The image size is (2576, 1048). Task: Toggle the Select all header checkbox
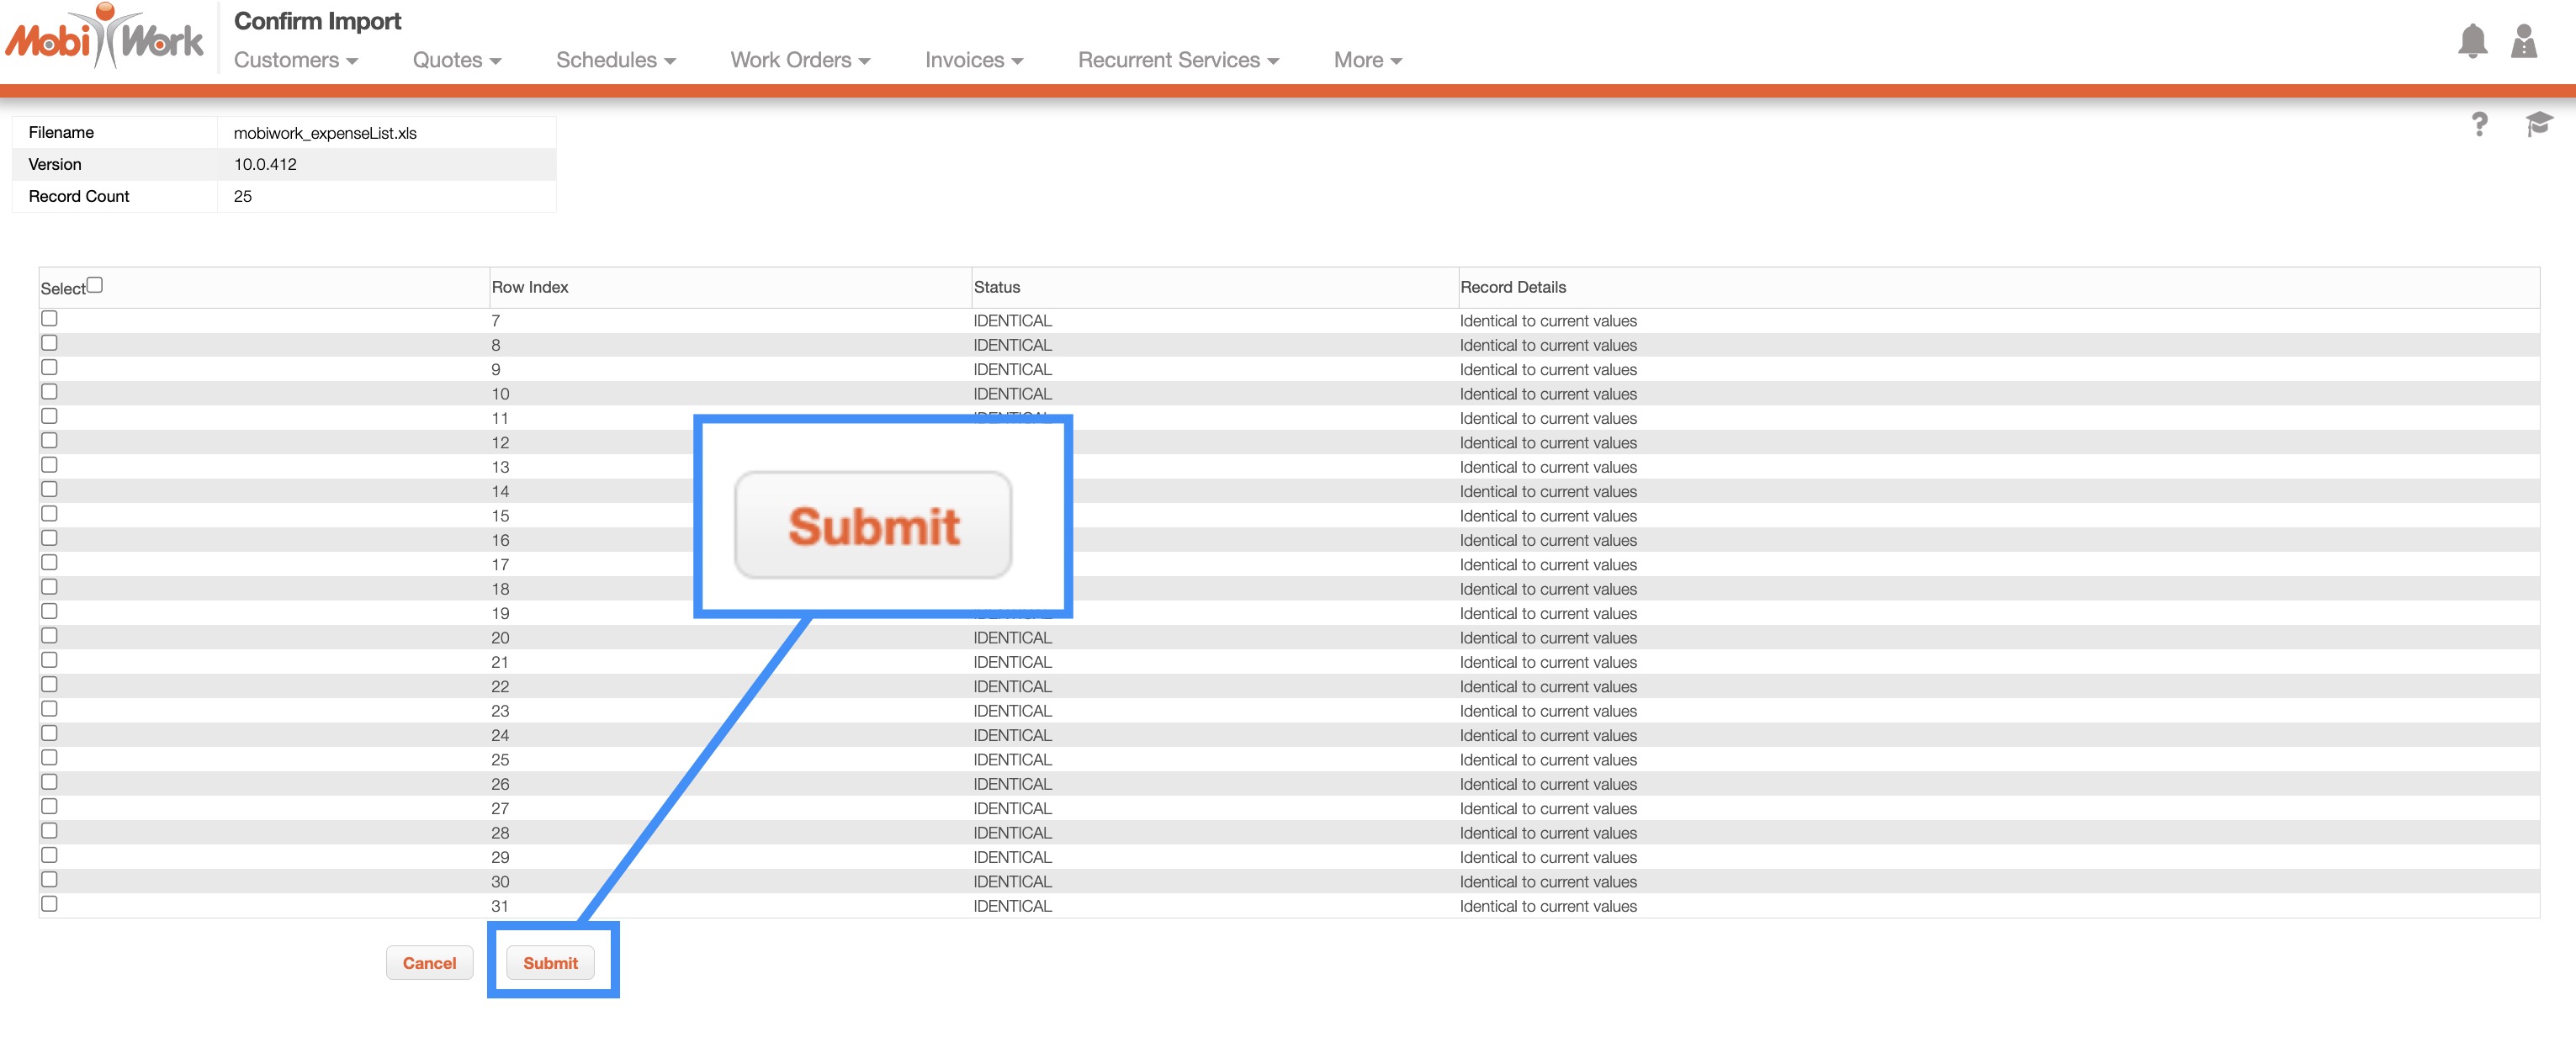coord(95,285)
